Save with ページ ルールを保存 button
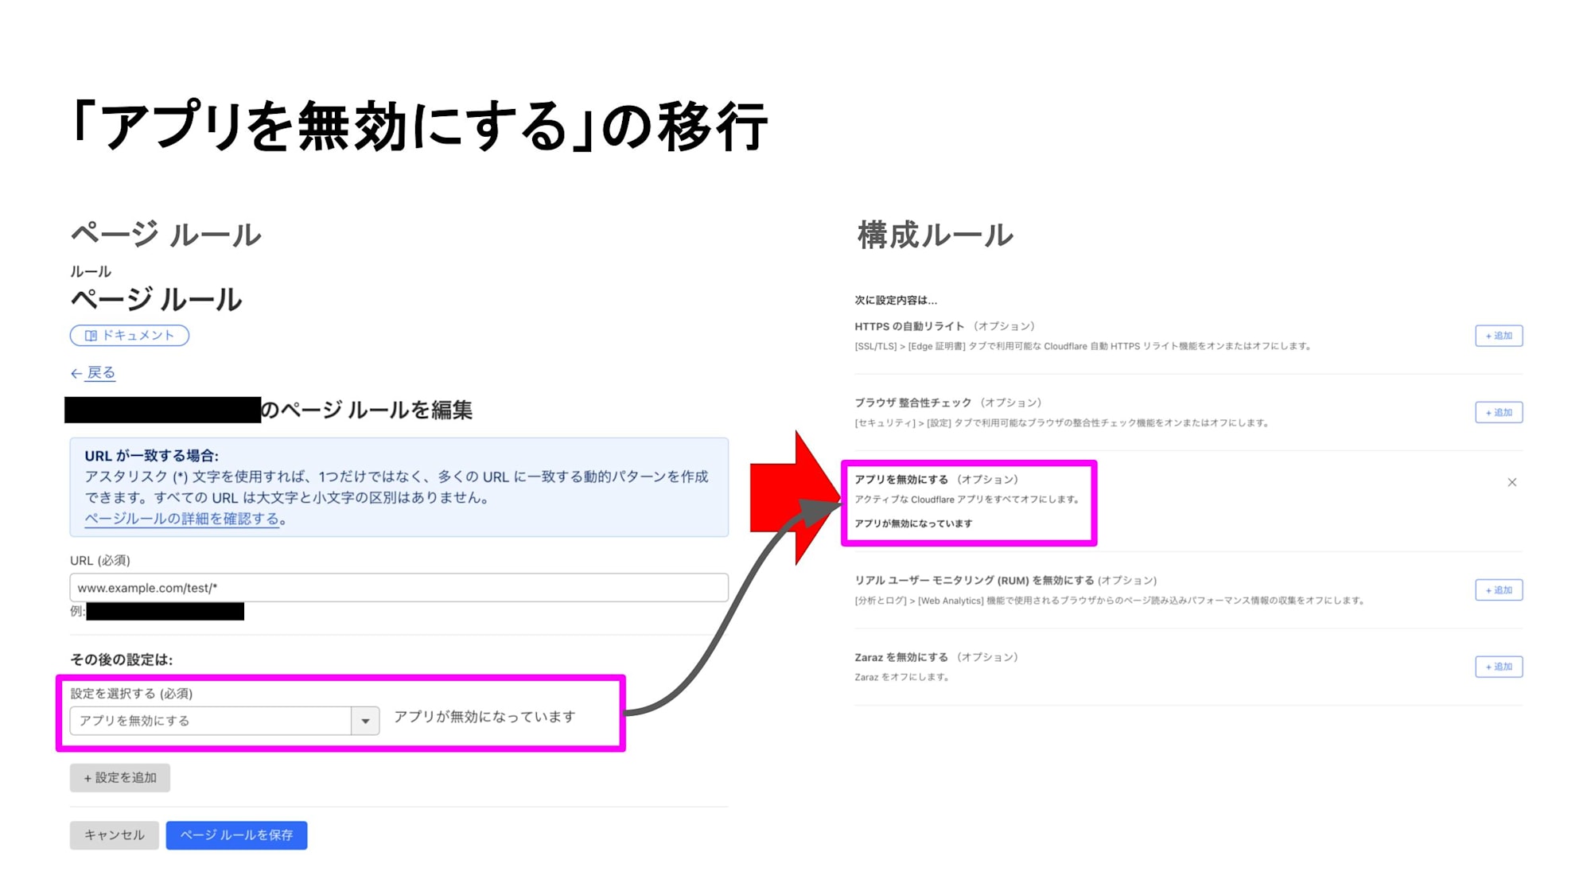 (x=236, y=835)
